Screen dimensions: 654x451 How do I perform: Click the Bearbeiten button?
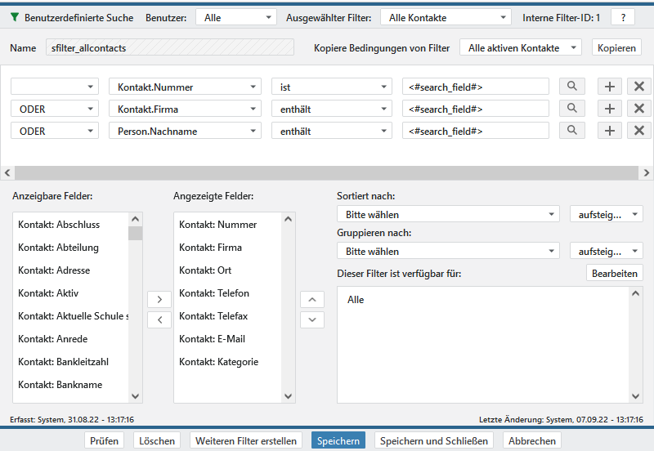pos(614,274)
